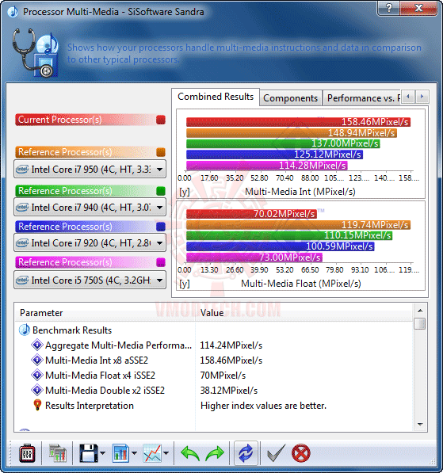Open the Intel Core i7 920 dropdown

tap(90, 242)
